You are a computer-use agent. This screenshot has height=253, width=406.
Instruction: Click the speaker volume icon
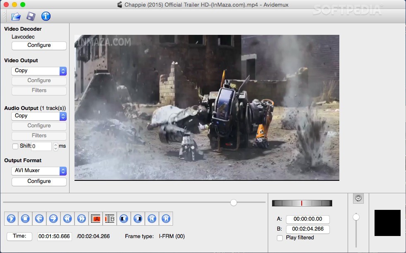tap(358, 199)
